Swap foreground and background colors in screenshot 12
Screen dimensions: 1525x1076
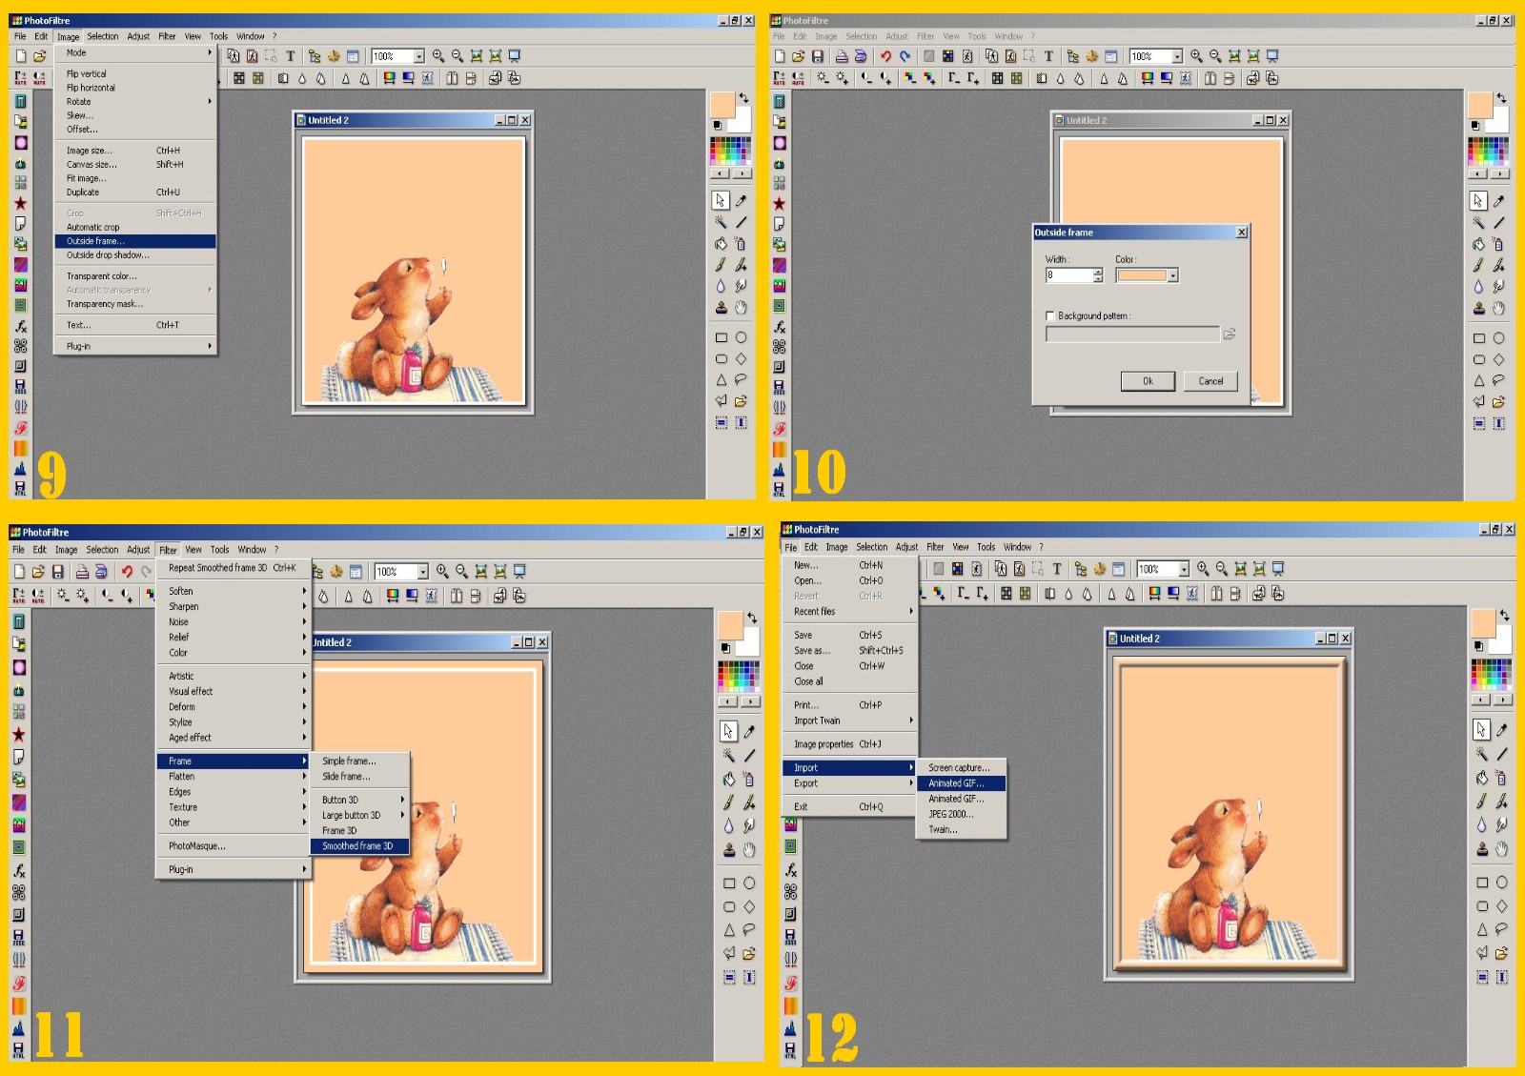tap(1504, 616)
